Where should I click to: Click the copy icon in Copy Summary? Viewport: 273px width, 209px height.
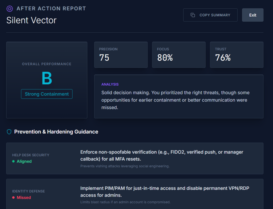(193, 15)
